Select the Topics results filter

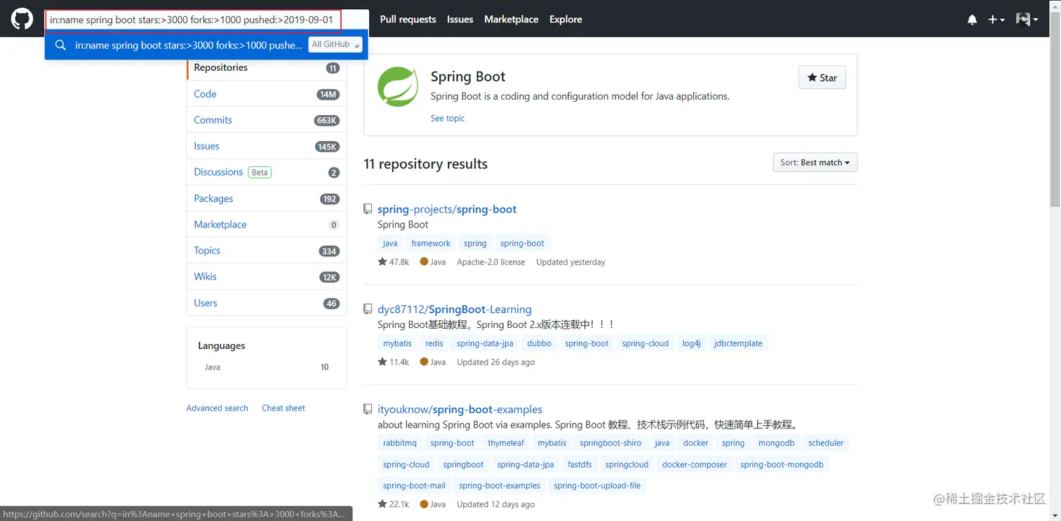tap(267, 251)
